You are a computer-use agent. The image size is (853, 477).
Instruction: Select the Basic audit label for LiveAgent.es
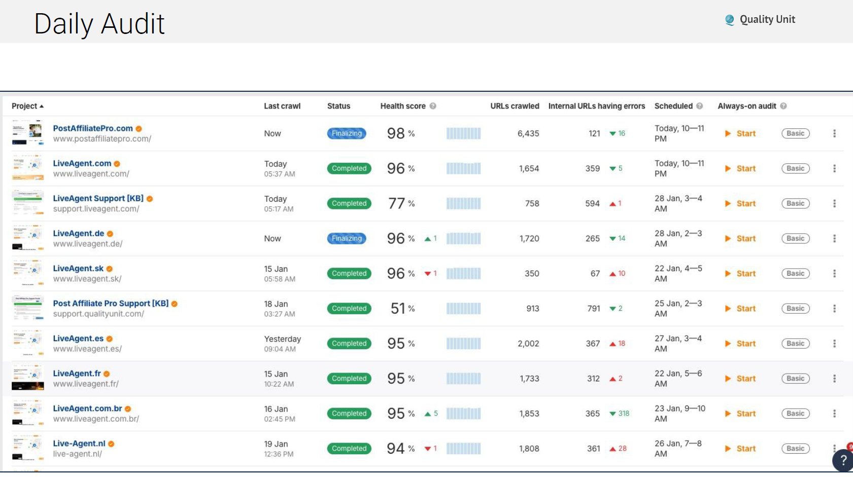coord(795,343)
